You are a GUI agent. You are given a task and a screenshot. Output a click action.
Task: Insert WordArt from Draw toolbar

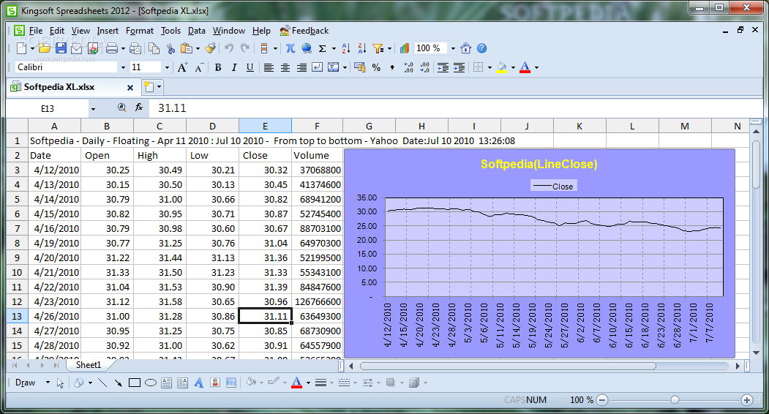(x=198, y=383)
